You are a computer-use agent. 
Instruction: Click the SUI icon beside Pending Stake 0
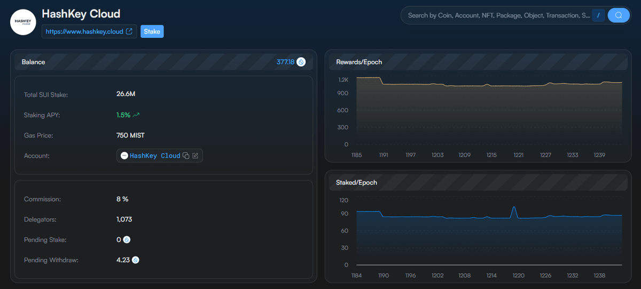click(x=127, y=240)
